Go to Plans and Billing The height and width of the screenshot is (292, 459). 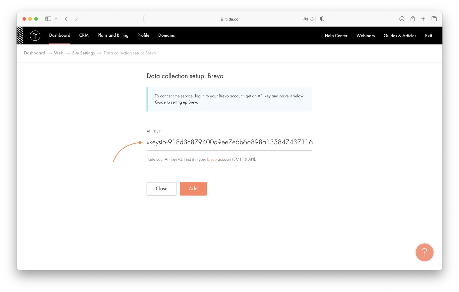point(113,35)
